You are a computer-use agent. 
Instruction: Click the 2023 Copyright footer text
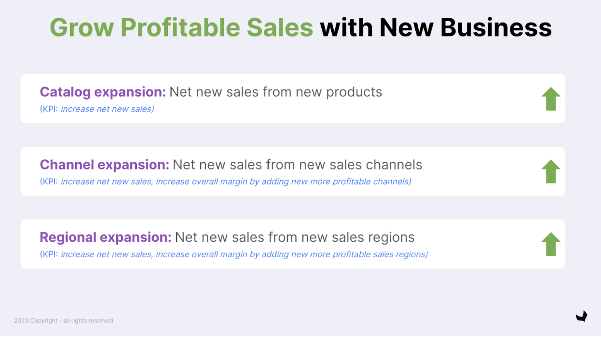click(x=64, y=321)
